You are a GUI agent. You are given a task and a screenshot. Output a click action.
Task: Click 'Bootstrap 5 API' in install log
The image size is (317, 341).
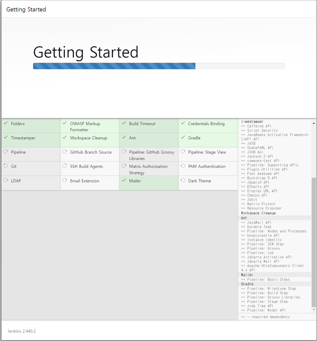(x=262, y=178)
